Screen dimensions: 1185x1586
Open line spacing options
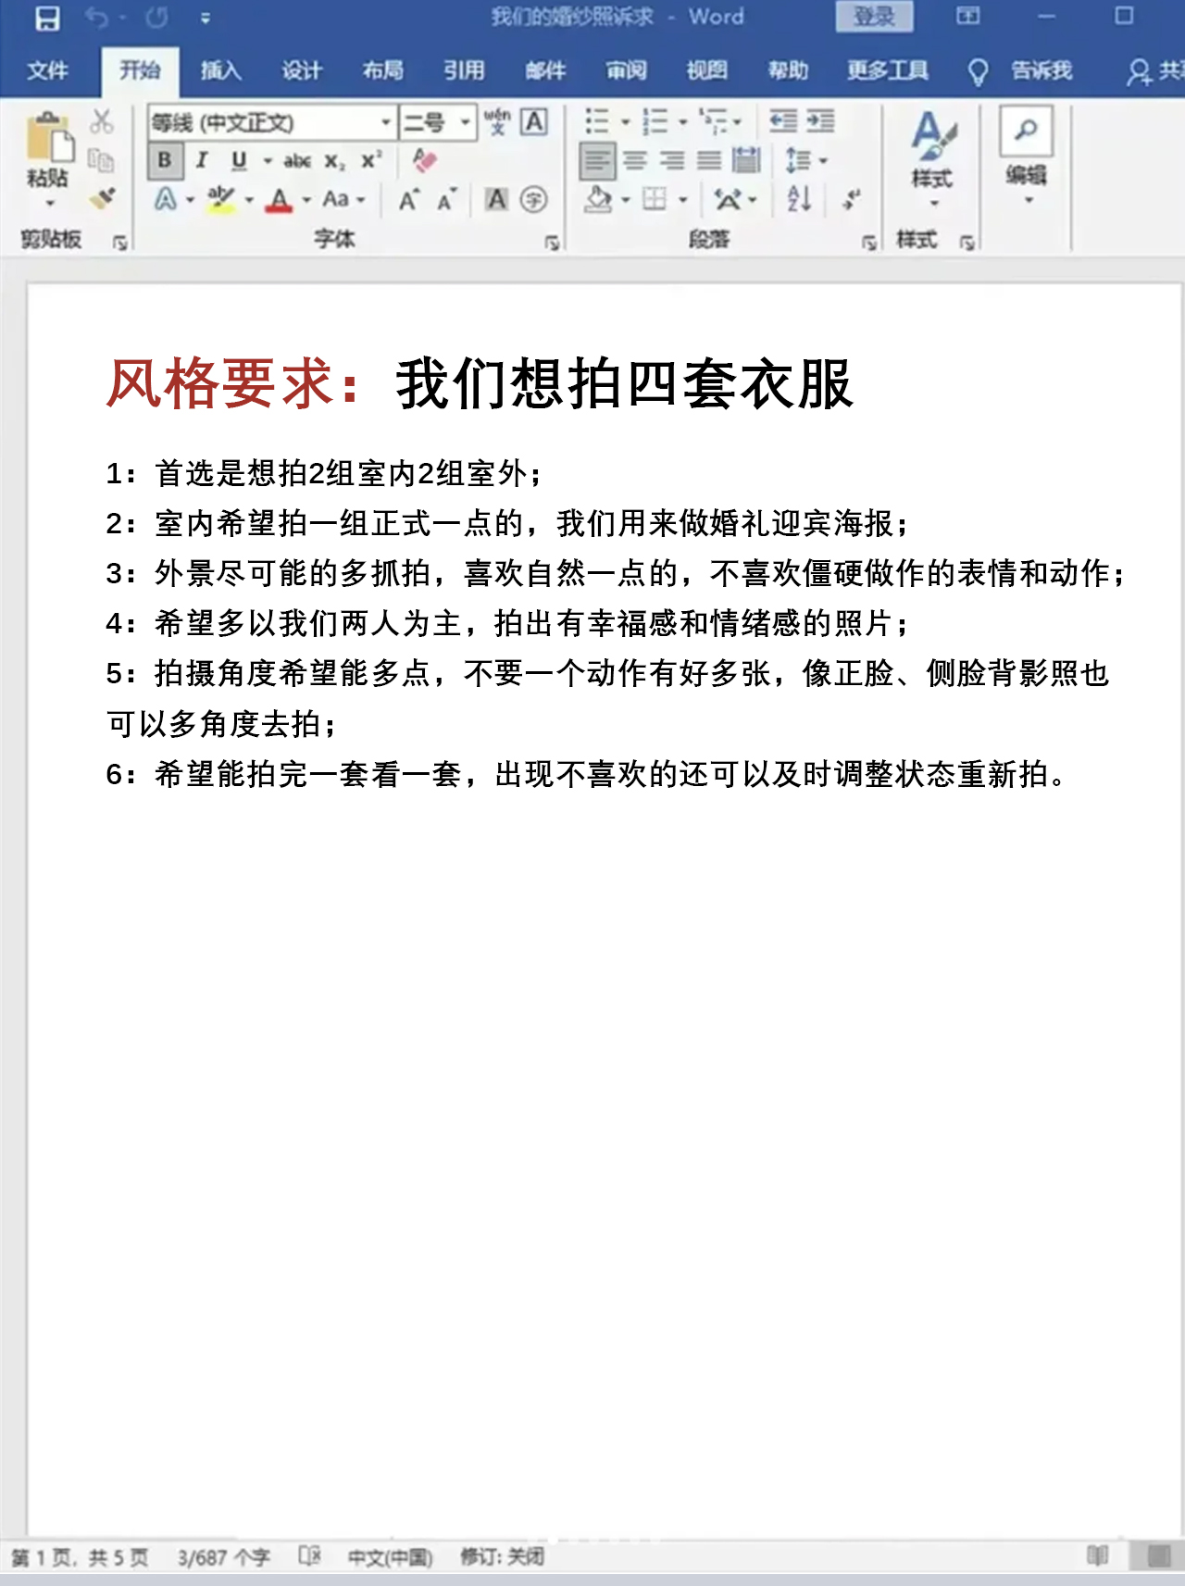[805, 161]
